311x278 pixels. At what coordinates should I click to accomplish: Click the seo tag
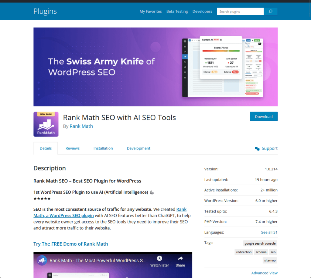(273, 252)
